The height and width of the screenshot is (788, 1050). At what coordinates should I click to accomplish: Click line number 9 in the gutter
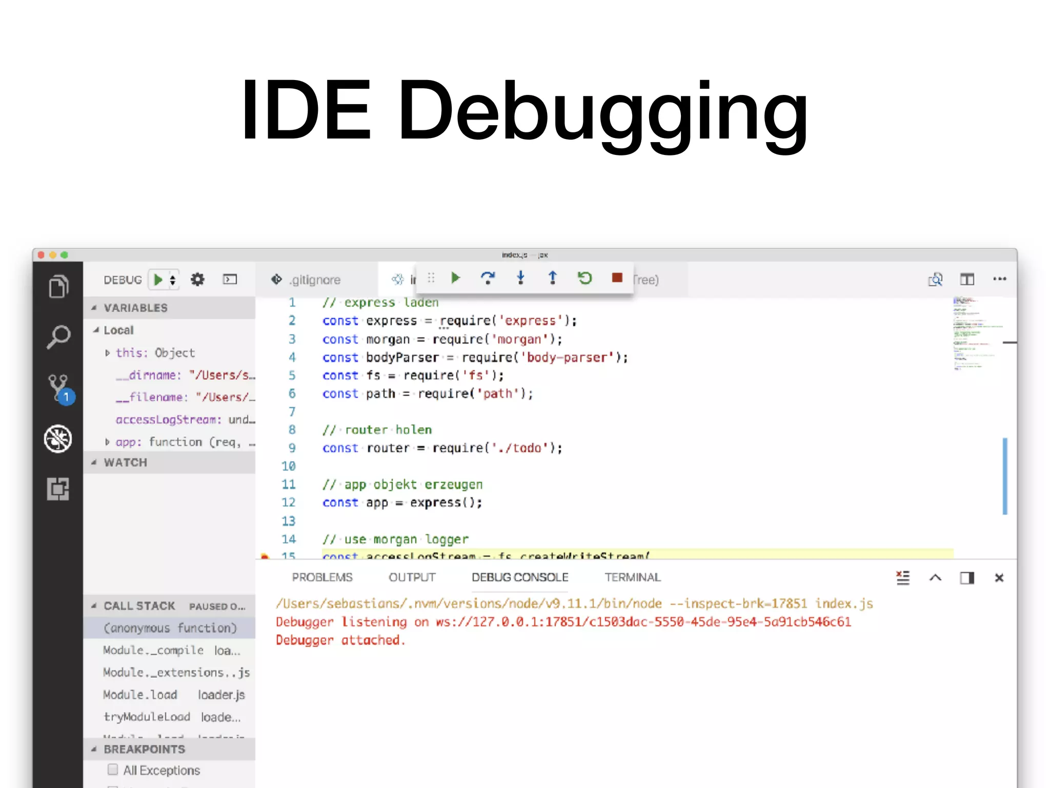pyautogui.click(x=292, y=448)
